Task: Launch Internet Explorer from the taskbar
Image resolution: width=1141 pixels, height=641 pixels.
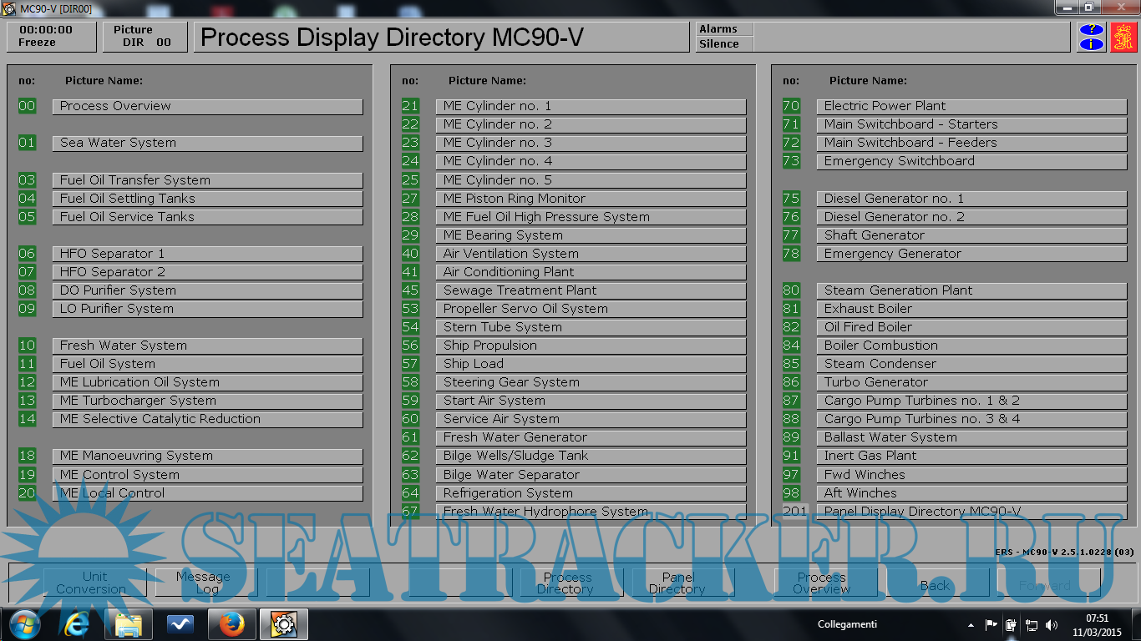Action: pos(77,624)
